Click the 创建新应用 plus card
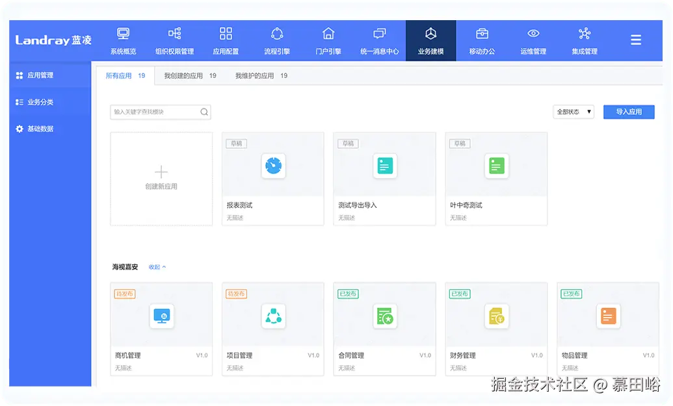This screenshot has width=673, height=406. (161, 179)
